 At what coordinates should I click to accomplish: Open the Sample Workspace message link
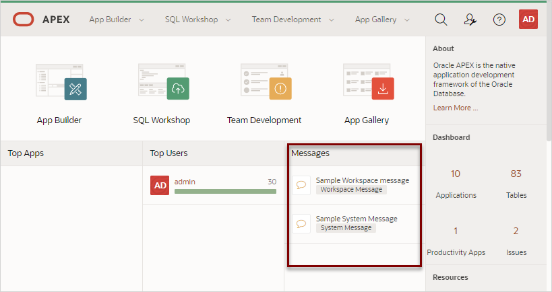[x=362, y=180]
